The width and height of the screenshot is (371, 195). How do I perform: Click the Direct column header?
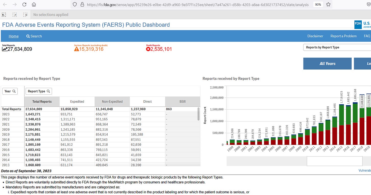pos(147,102)
